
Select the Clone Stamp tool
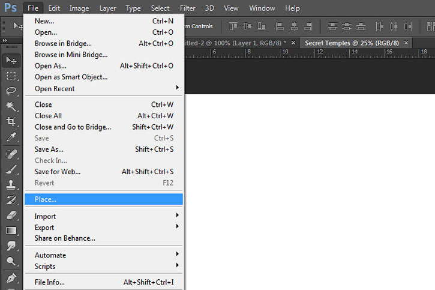(11, 184)
